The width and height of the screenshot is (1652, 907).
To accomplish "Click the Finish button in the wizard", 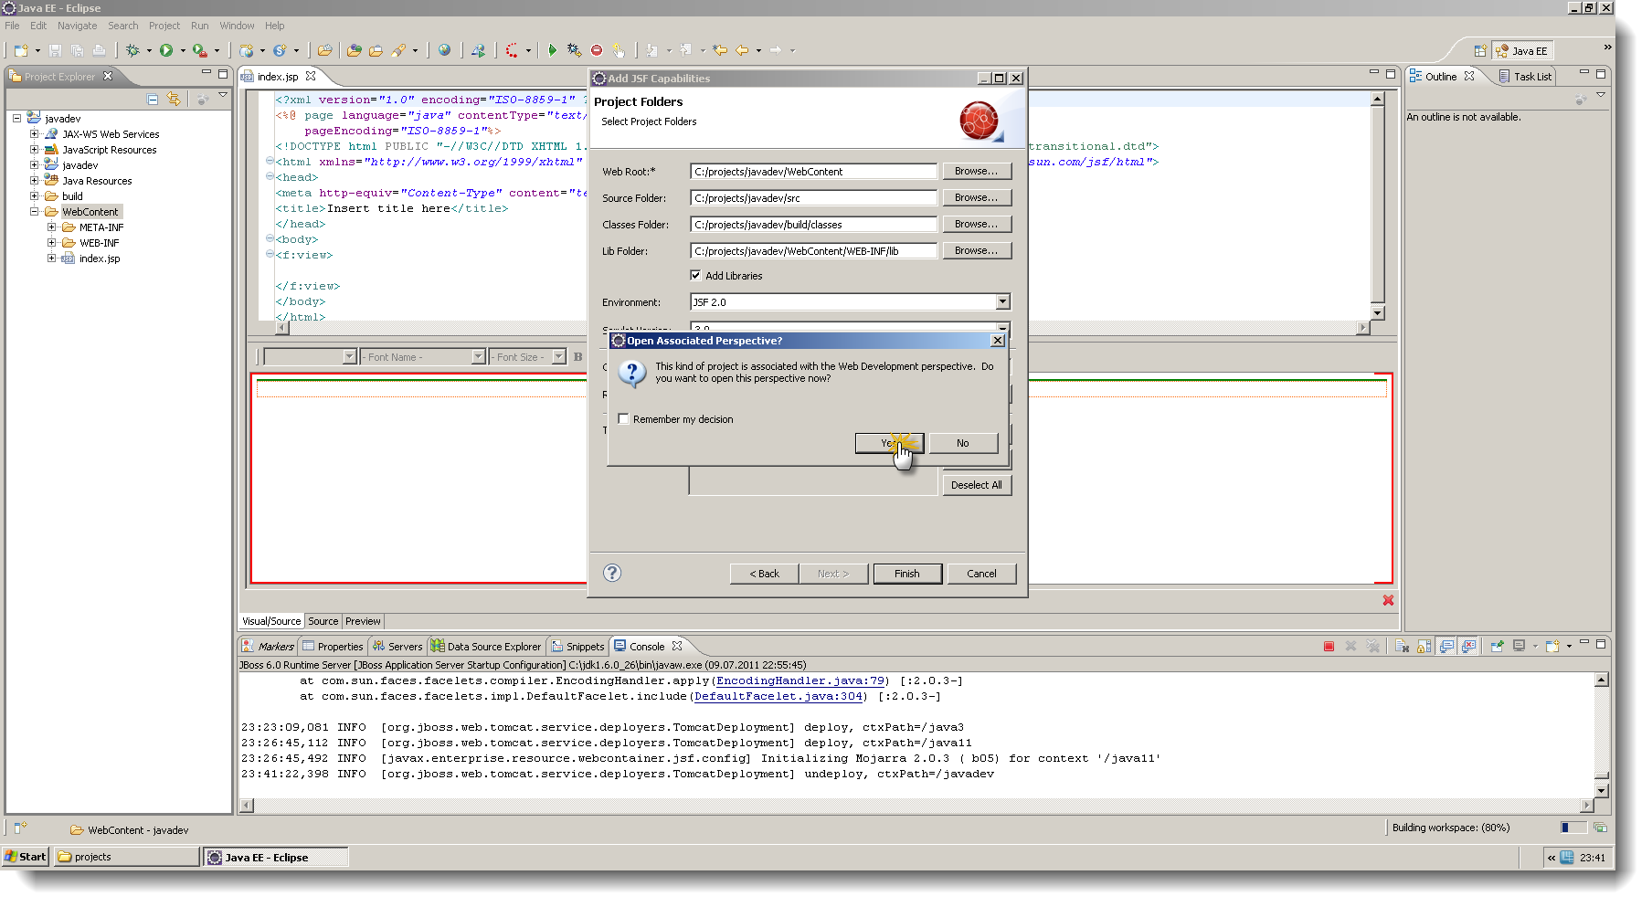I will click(906, 574).
